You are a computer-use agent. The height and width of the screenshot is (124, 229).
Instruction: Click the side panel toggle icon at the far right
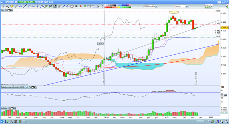tap(227, 6)
